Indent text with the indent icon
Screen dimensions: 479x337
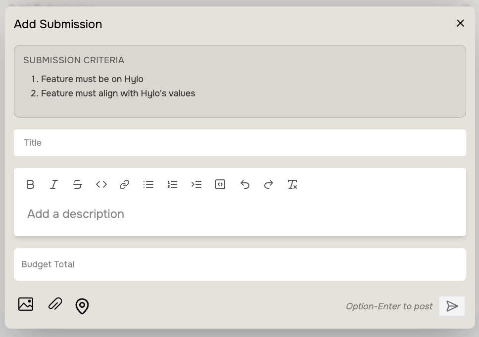click(x=196, y=184)
